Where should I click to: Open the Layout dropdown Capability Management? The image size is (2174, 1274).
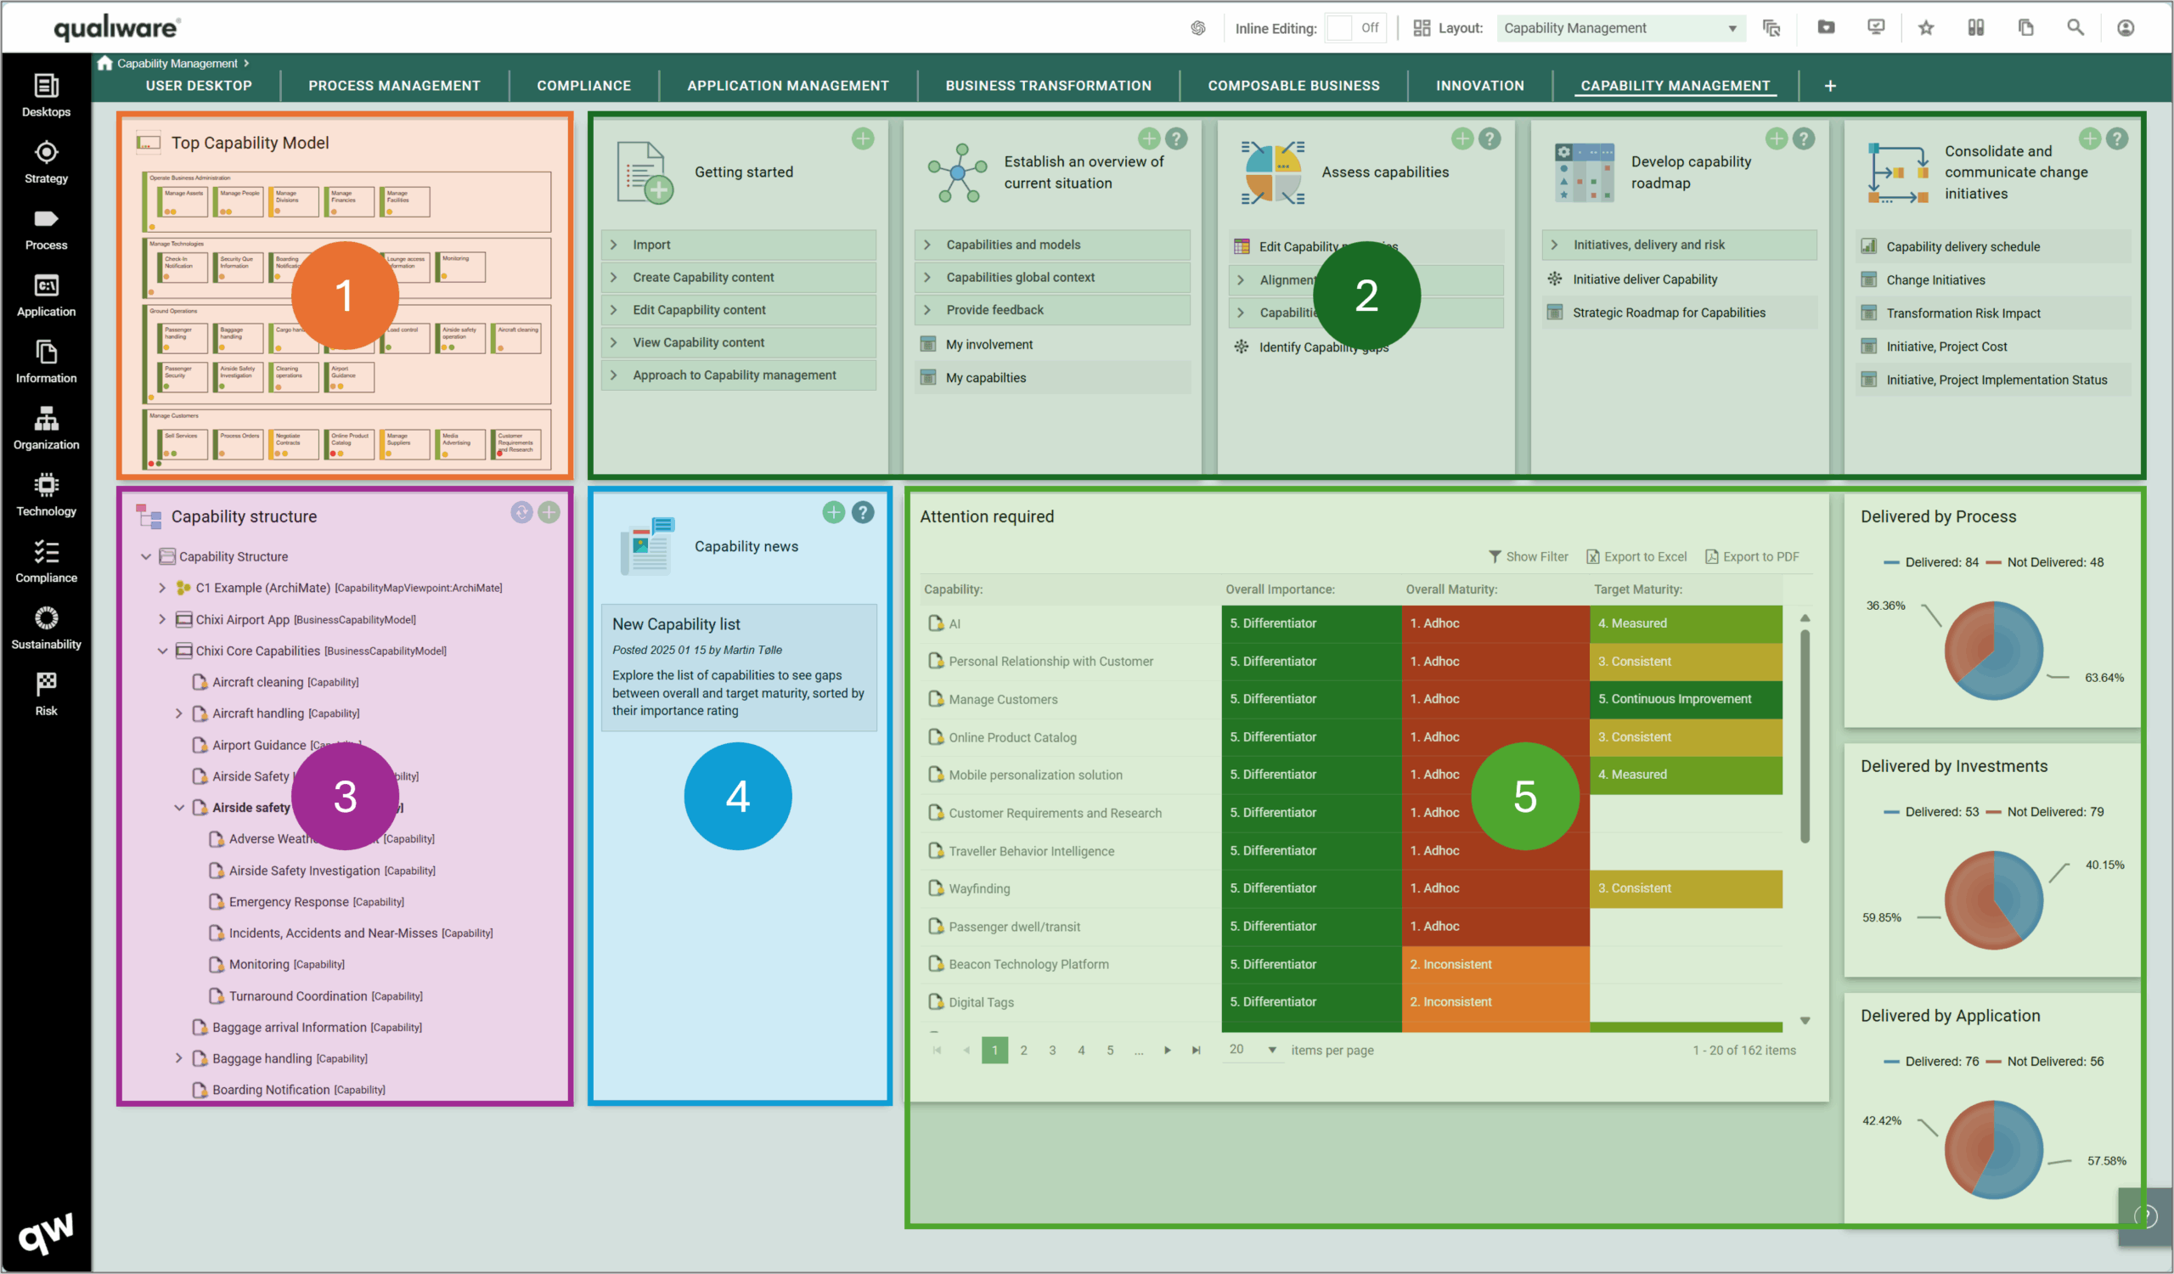coord(1620,27)
